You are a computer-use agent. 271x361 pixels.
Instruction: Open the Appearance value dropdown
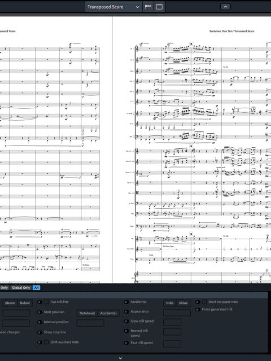click(177, 312)
